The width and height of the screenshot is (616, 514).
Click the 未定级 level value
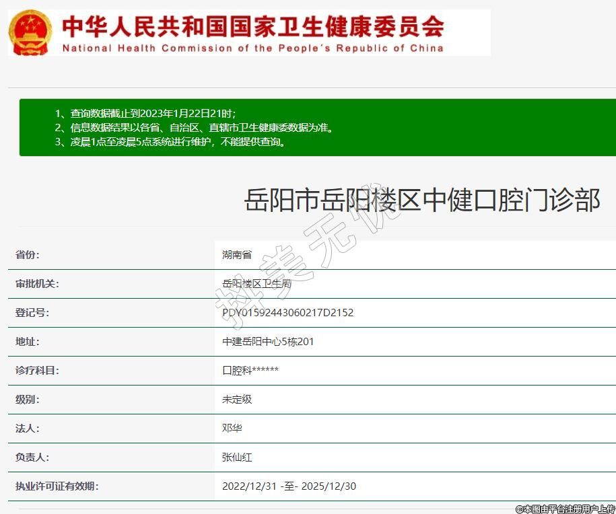(x=237, y=400)
